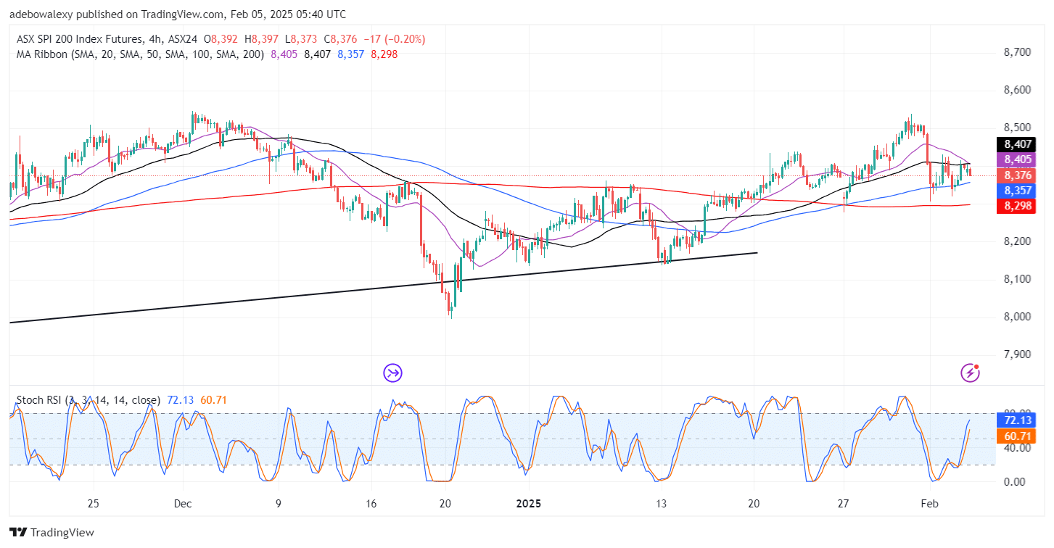Image resolution: width=1054 pixels, height=548 pixels.
Task: Click the TradingView logo at bottom left
Action: pyautogui.click(x=52, y=532)
